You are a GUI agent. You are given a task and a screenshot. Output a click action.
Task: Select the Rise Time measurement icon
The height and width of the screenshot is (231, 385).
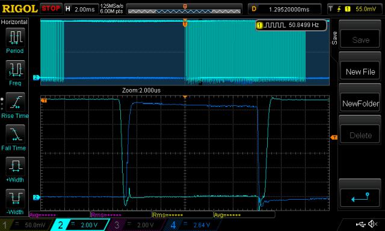pos(15,102)
